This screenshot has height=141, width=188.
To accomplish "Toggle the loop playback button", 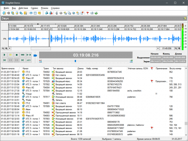I will click(x=23, y=55).
